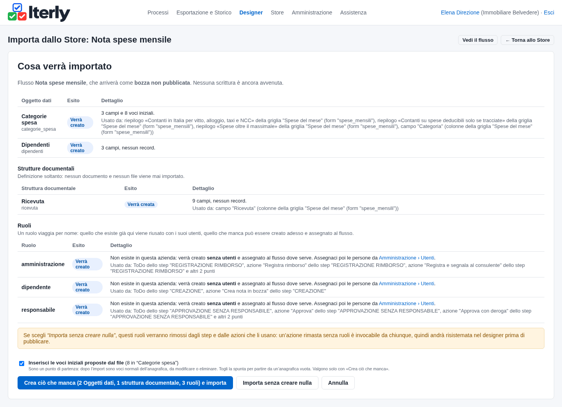
Task: Select the Categorie spesa data object name
Action: (x=34, y=119)
